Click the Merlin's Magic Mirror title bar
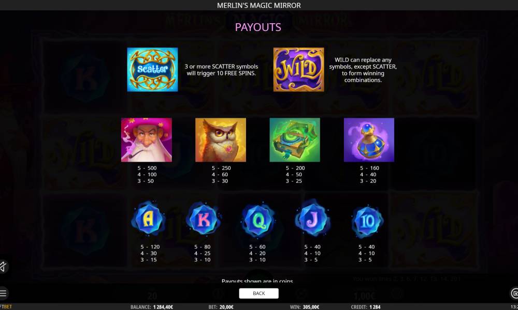 259,5
